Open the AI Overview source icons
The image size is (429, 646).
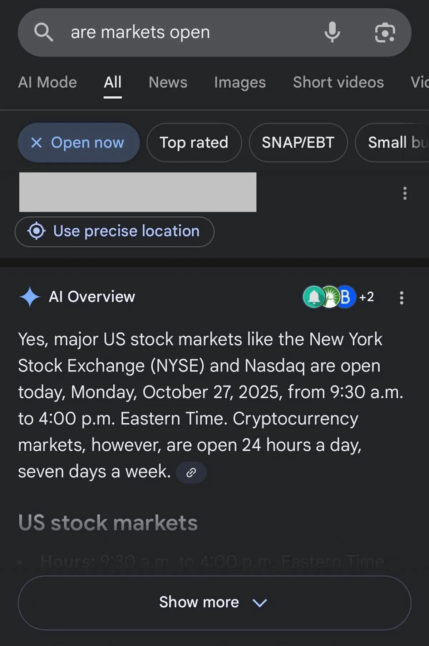click(x=329, y=297)
